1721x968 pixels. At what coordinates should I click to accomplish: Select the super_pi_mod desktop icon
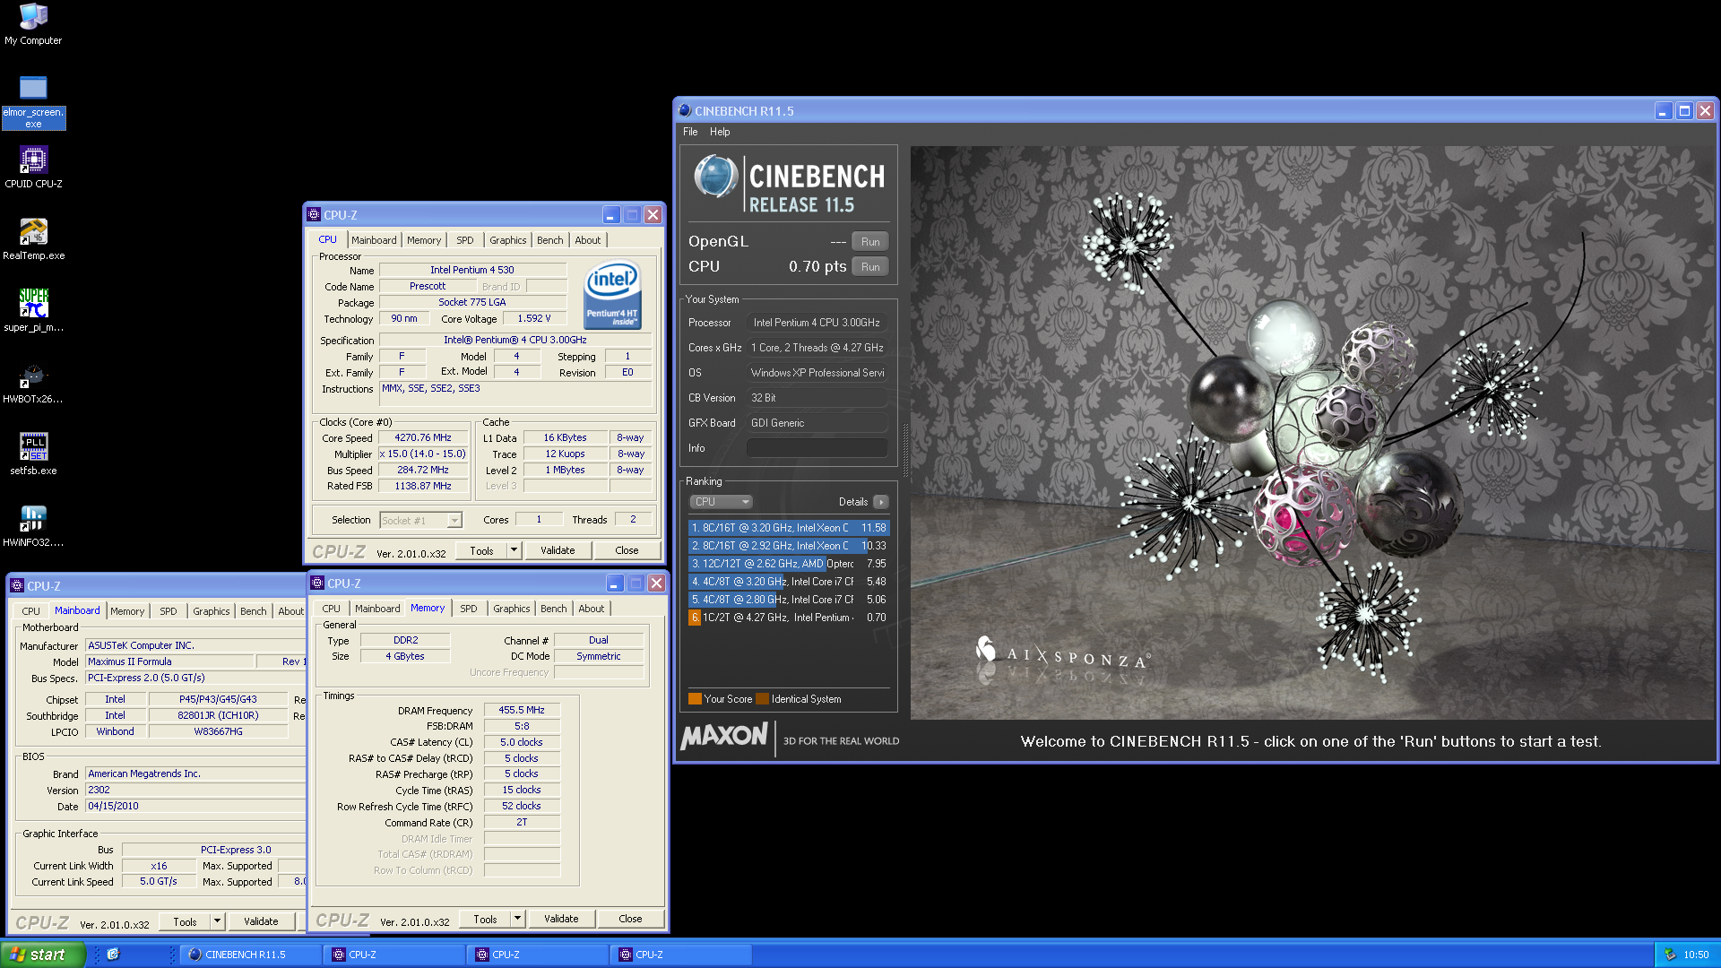(33, 310)
